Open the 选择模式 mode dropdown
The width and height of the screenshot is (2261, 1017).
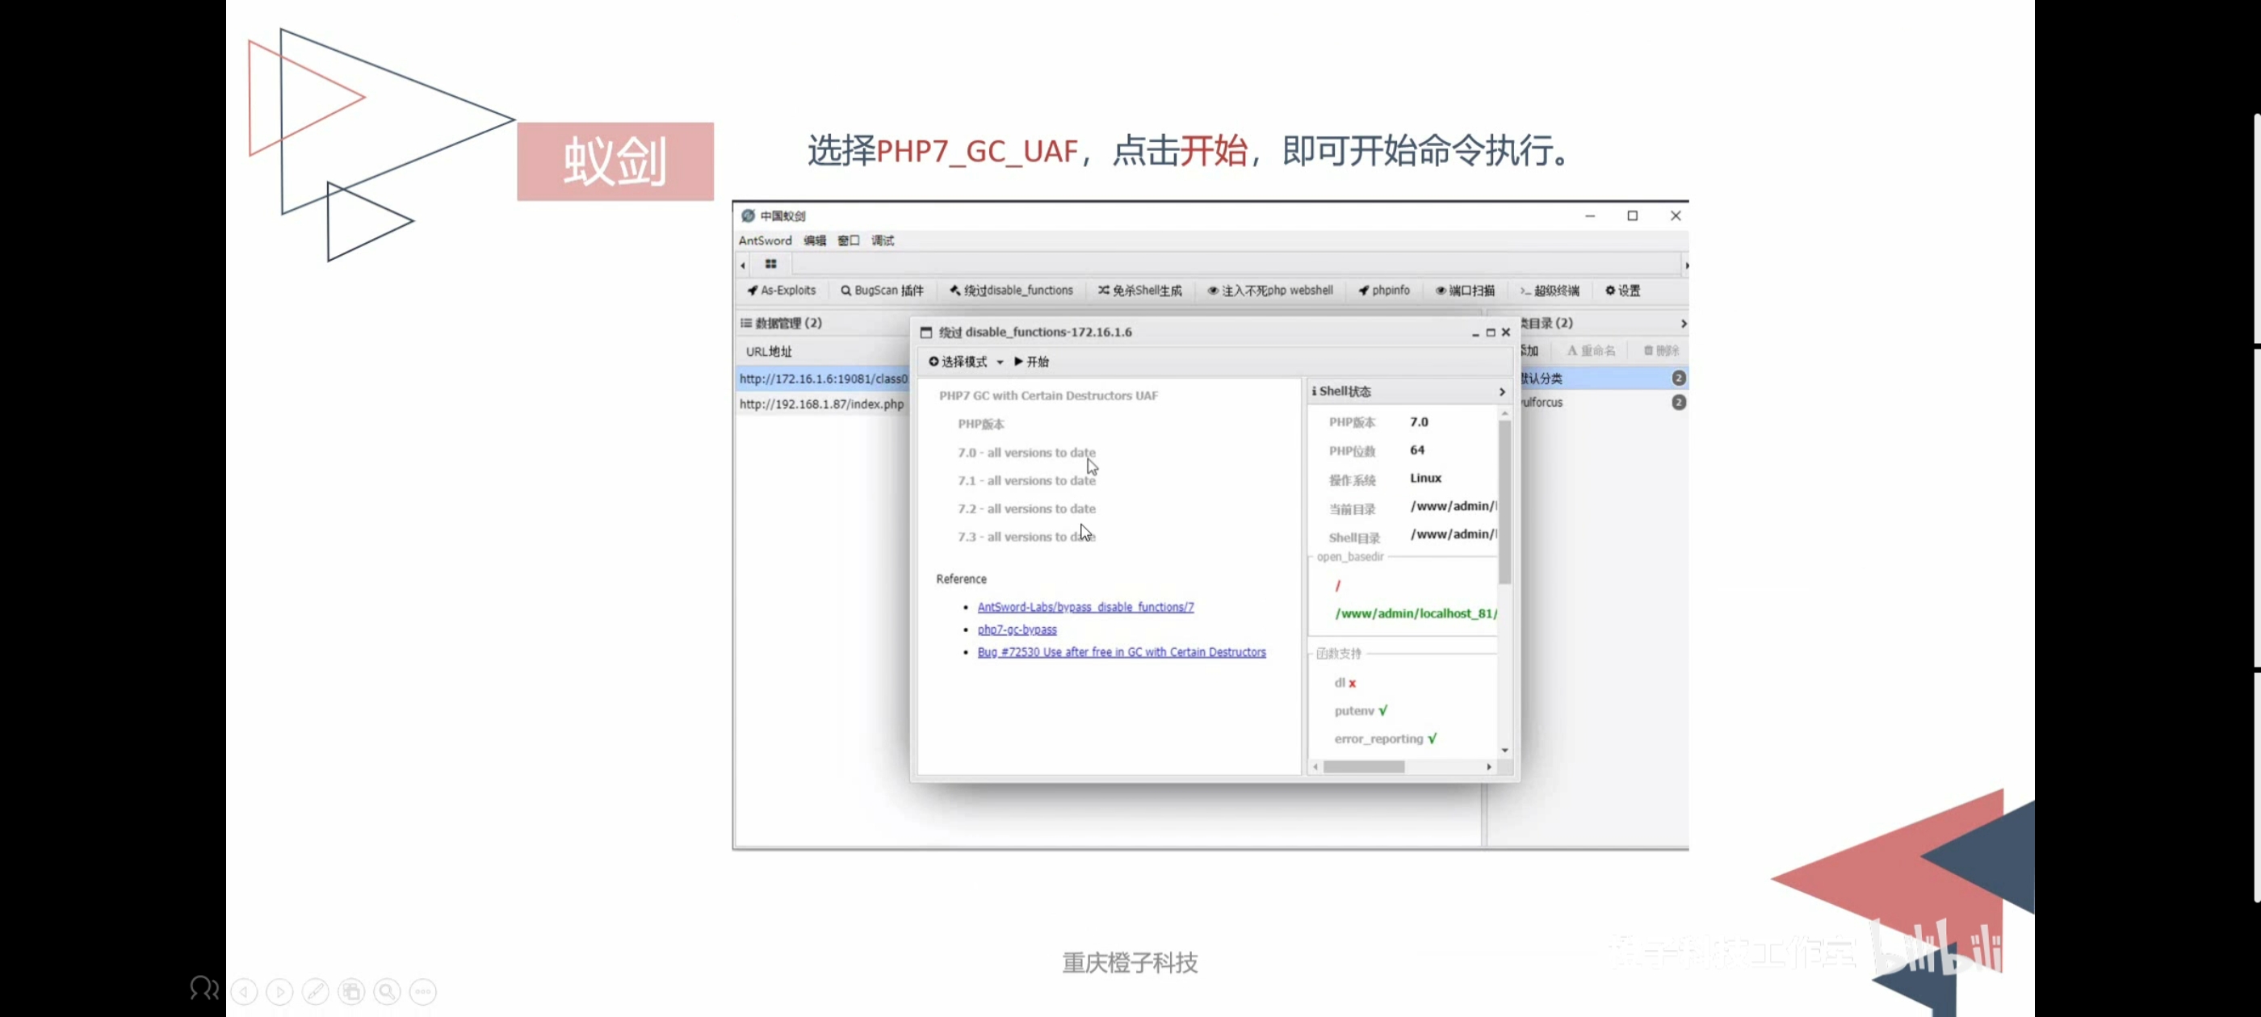coord(962,361)
